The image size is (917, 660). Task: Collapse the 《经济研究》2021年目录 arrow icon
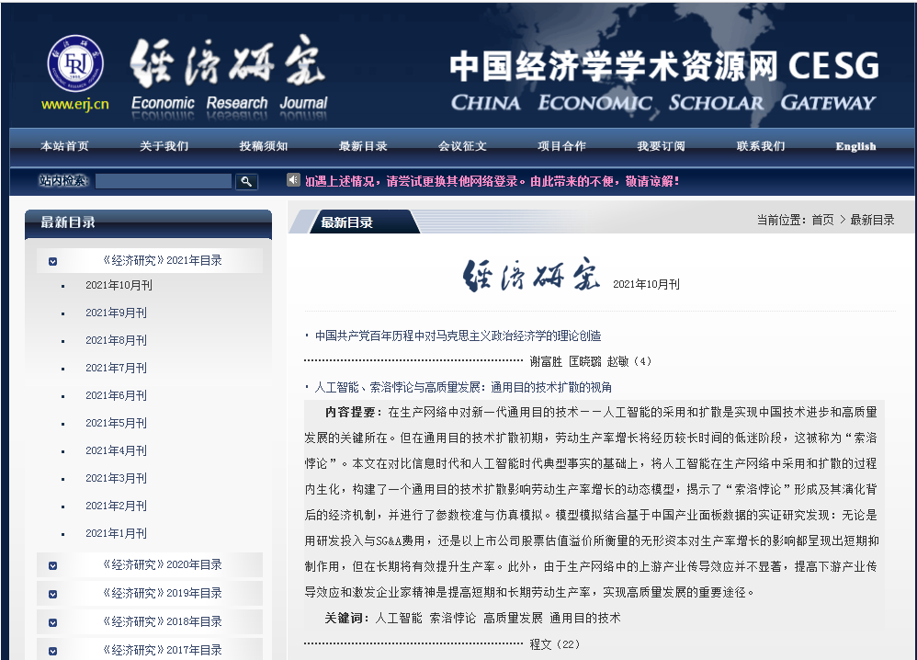[x=53, y=261]
